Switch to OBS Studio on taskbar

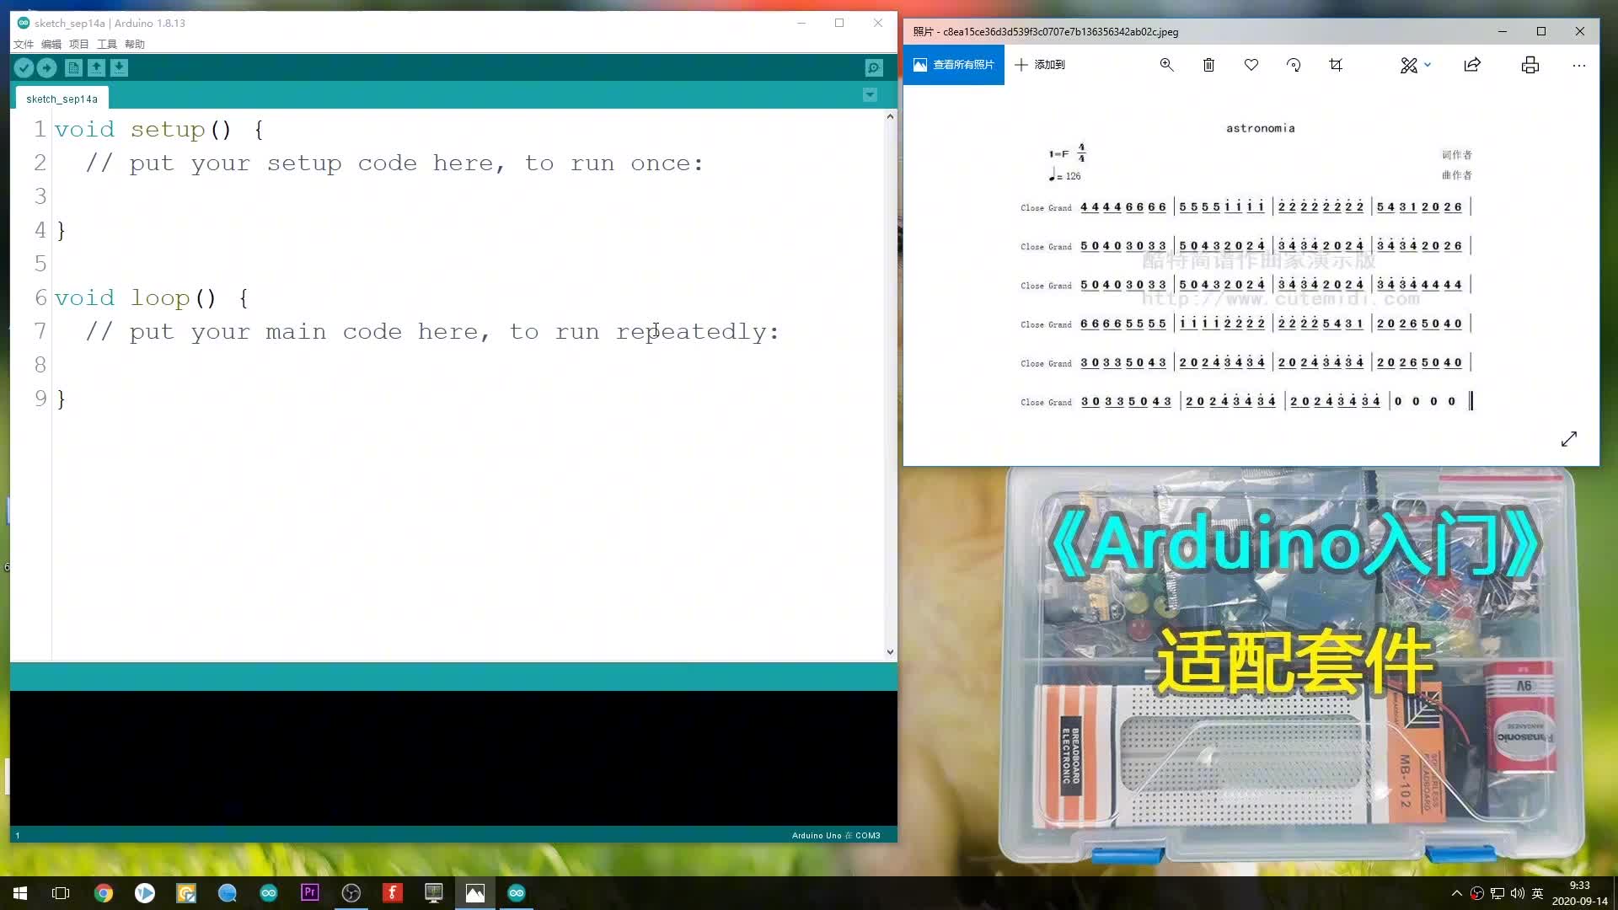click(351, 893)
